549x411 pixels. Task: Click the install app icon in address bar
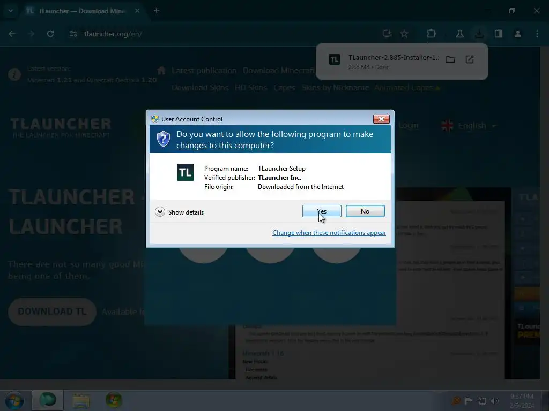[387, 34]
